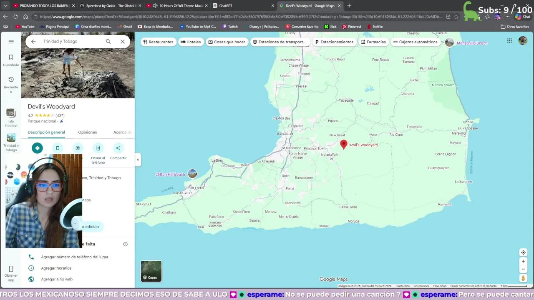This screenshot has width=534, height=300.
Task: Open Recientes history in sidebar
Action: 11,85
